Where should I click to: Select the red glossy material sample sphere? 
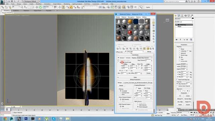click(x=130, y=33)
